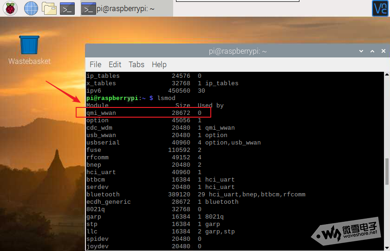Click the qmi_wwan module row
390x251 pixels.
tap(144, 113)
